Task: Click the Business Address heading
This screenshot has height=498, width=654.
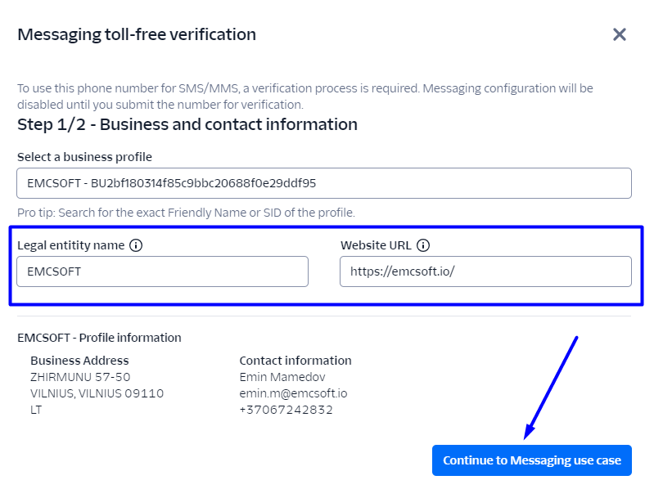Action: pos(79,361)
